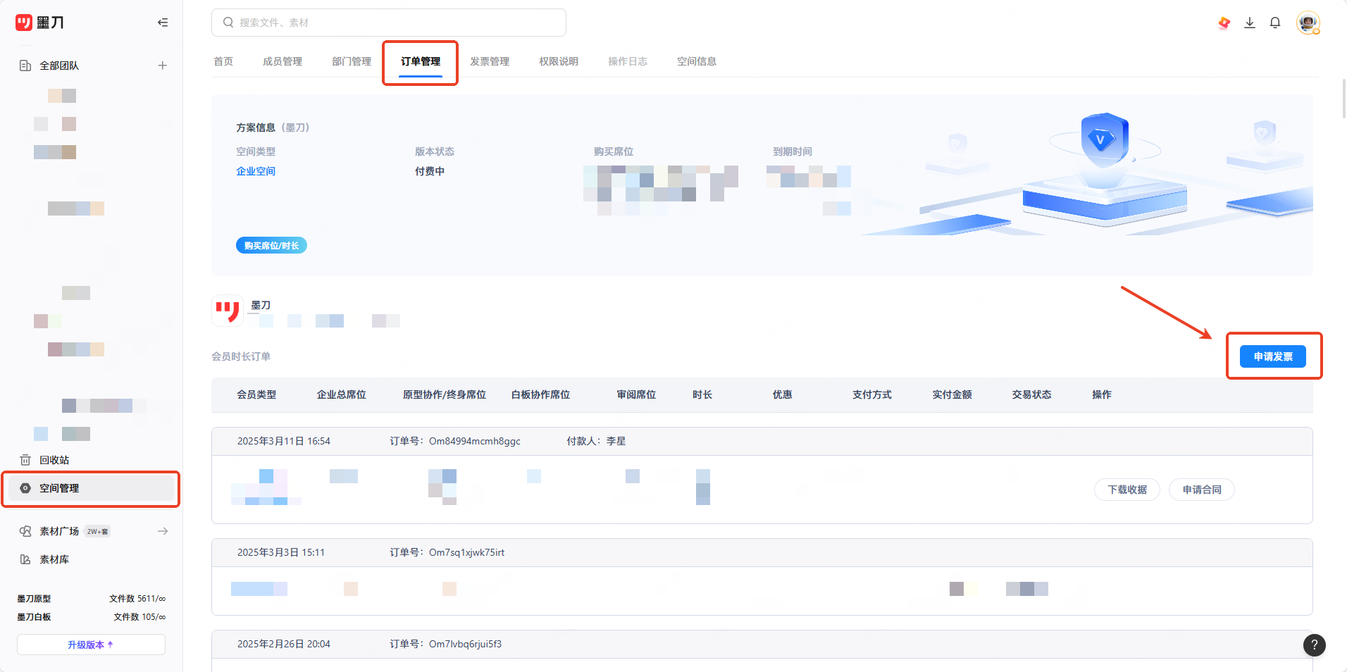Expand 素材广场 with the right arrow

(163, 531)
